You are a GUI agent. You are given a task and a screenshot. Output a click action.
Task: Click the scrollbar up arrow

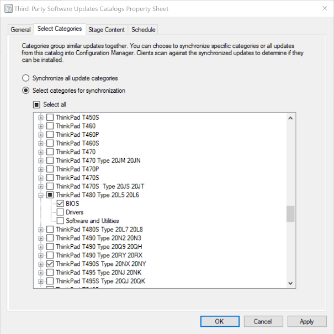pyautogui.click(x=290, y=118)
